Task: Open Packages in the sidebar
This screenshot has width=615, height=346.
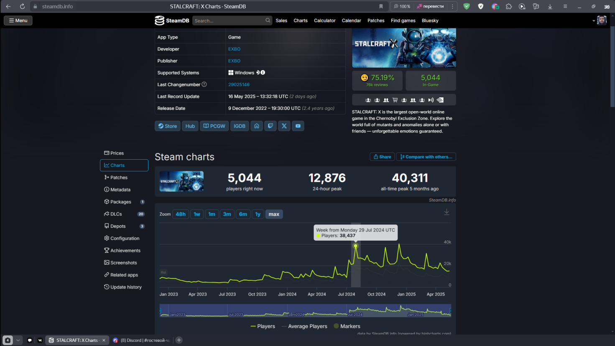Action: tap(124, 202)
